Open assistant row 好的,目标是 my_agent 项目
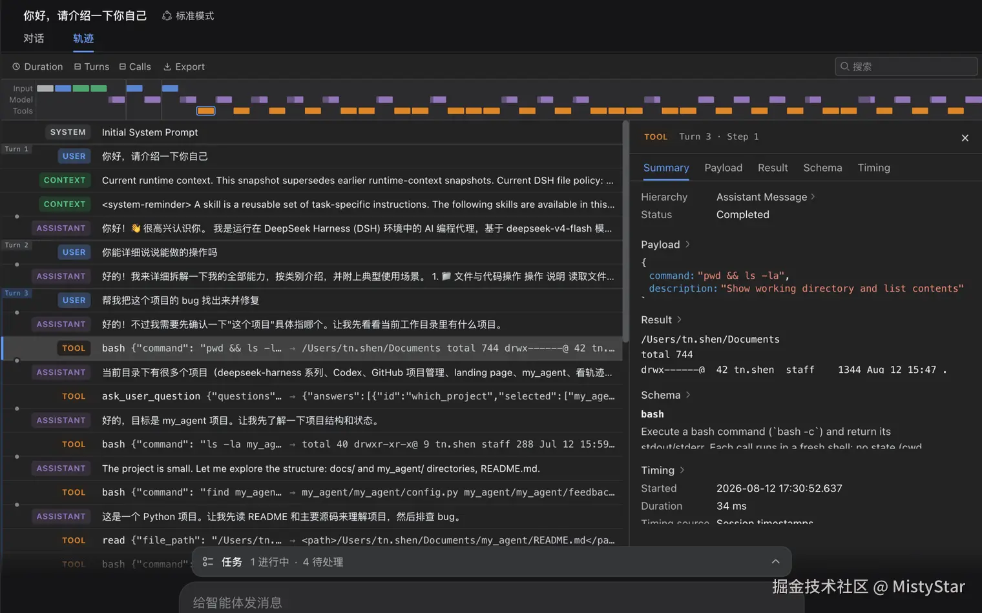The width and height of the screenshot is (982, 613). (x=312, y=420)
